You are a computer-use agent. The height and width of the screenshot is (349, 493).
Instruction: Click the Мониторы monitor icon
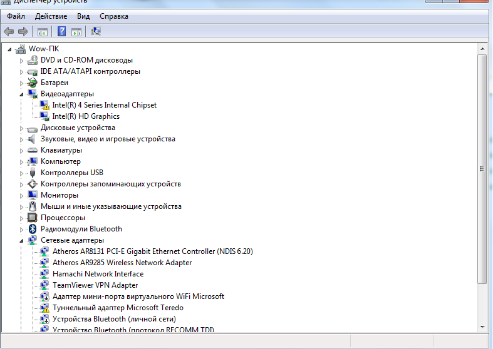[x=33, y=195]
